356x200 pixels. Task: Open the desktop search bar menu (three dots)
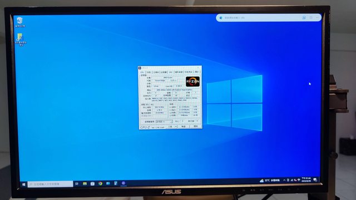318,17
